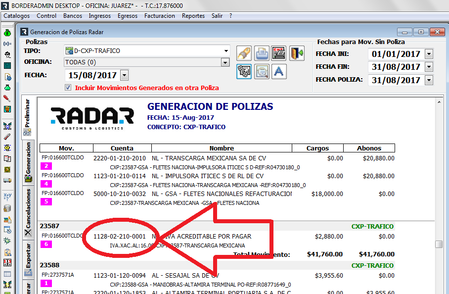Click the exit door icon button
Viewport: 449px width, 294px height.
(x=297, y=53)
